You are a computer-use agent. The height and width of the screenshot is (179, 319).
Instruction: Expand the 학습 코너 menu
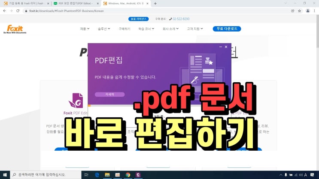point(146,29)
